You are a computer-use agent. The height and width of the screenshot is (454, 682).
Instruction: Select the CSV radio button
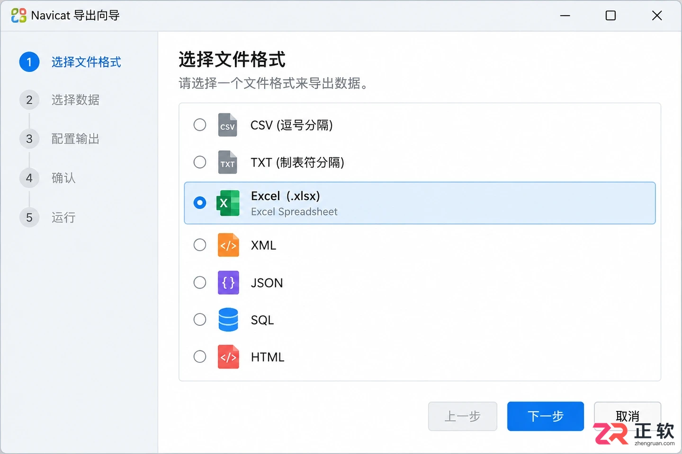tap(200, 125)
